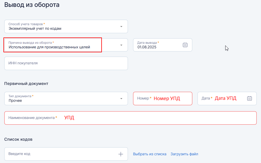Focus the ИНН покупателя input field
The image size is (261, 163).
point(66,63)
